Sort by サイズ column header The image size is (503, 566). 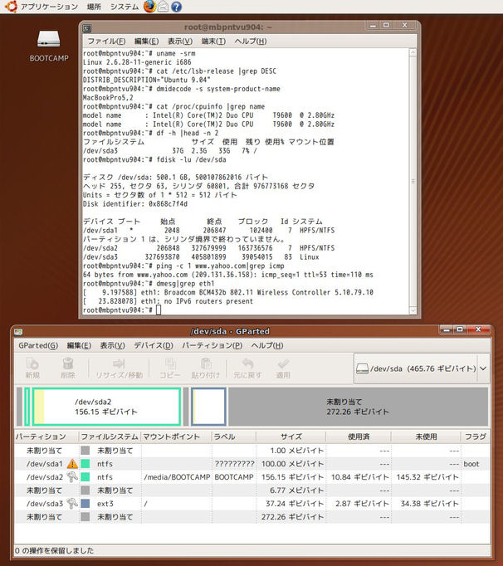tap(291, 437)
